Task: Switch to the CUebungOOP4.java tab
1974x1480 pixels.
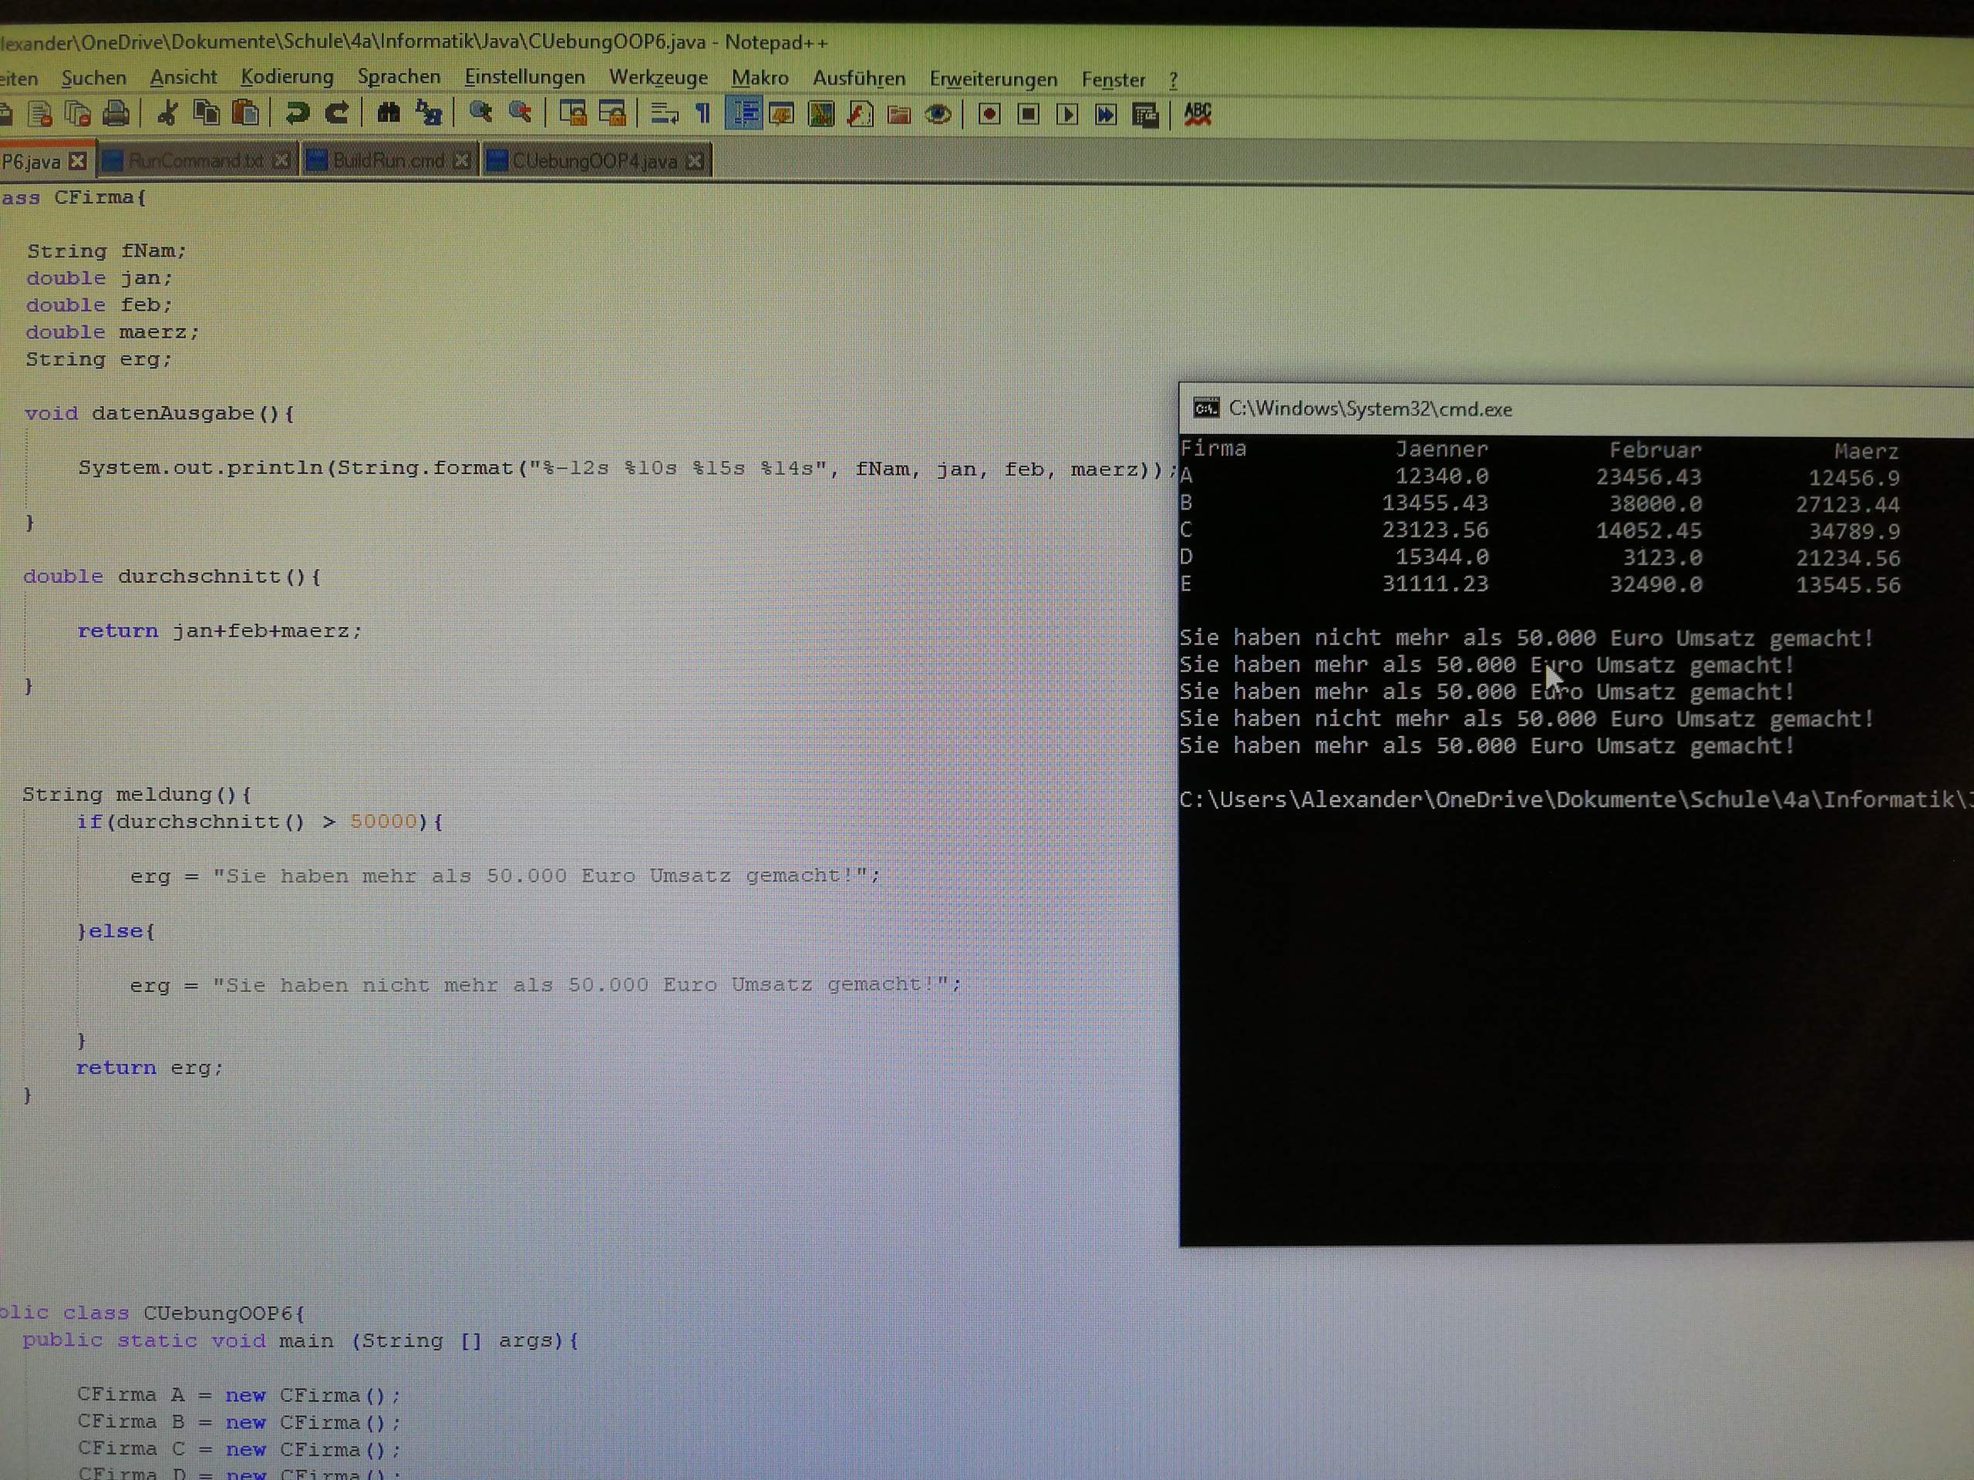Action: tap(594, 161)
